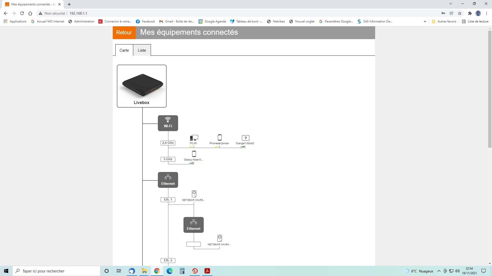Image resolution: width=492 pixels, height=276 pixels.
Task: Select the iPhonedeCancan phone icon
Action: click(x=220, y=137)
